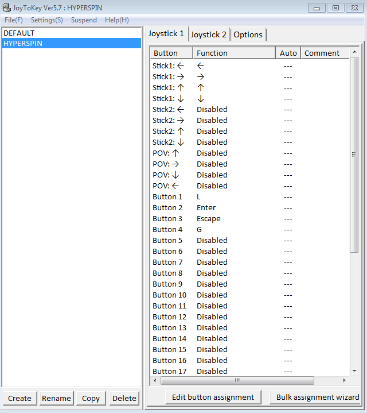Select the POV down arrow row
This screenshot has width=367, height=413.
click(x=250, y=175)
